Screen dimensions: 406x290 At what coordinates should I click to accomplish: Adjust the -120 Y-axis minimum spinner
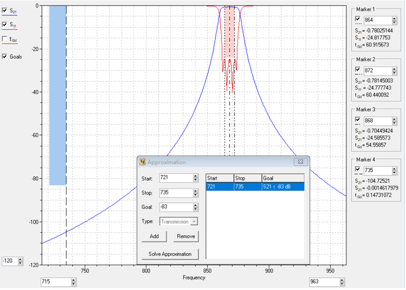click(20, 260)
